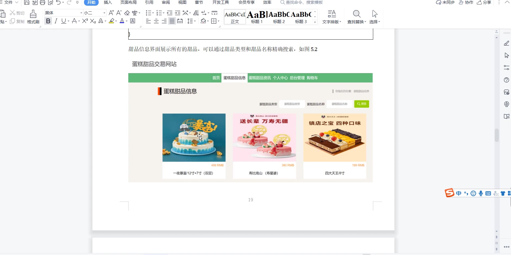Increase font size with A+ icon

point(111,13)
